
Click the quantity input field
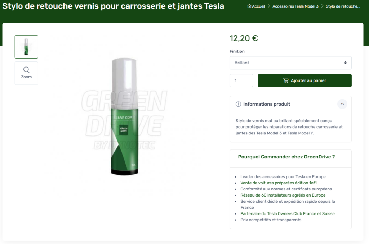(241, 80)
